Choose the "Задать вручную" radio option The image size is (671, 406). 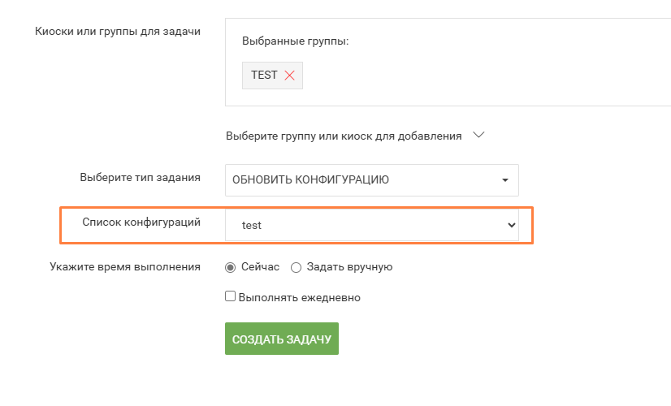tap(296, 267)
